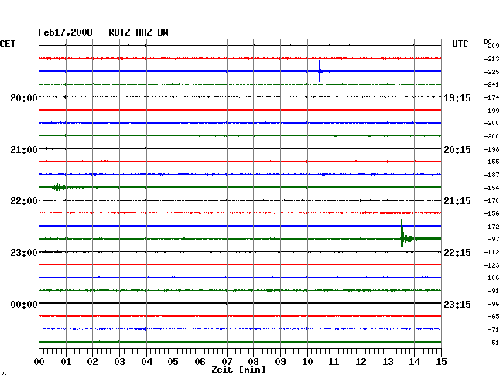Viewport: 503px width, 382px height.
Task: Click the x-axis tick label 05
Action: pyautogui.click(x=173, y=361)
